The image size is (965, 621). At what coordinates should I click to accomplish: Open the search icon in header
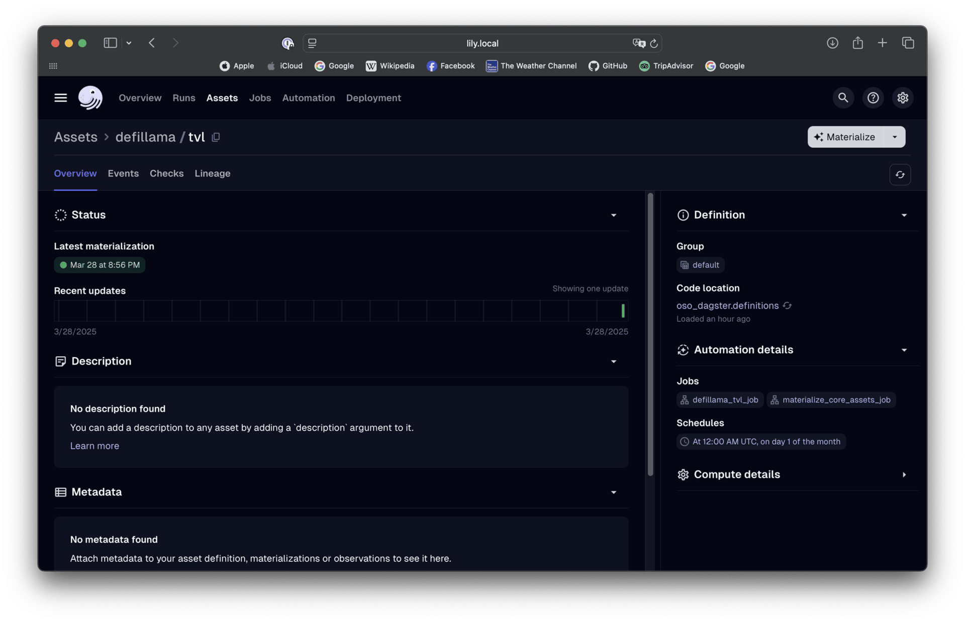click(843, 97)
